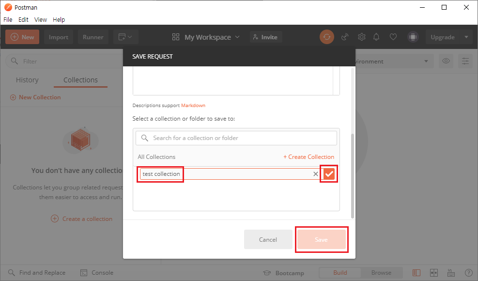Click Save in Save Request dialog
Viewport: 478px width, 281px height.
coord(321,239)
